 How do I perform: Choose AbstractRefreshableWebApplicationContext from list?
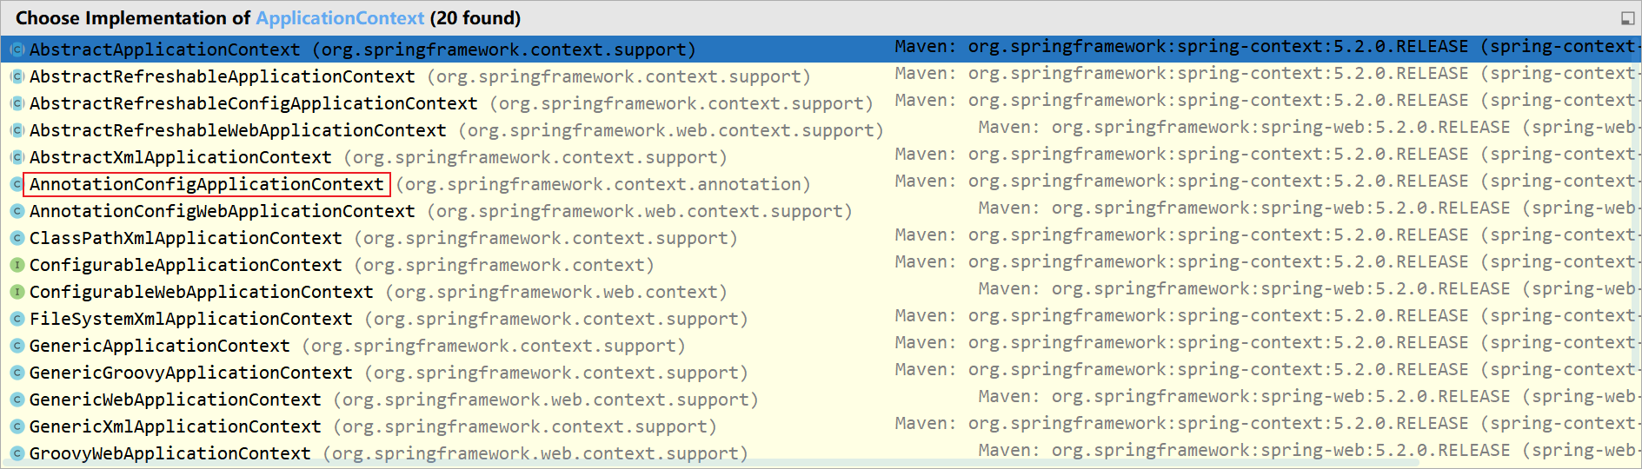pyautogui.click(x=237, y=131)
